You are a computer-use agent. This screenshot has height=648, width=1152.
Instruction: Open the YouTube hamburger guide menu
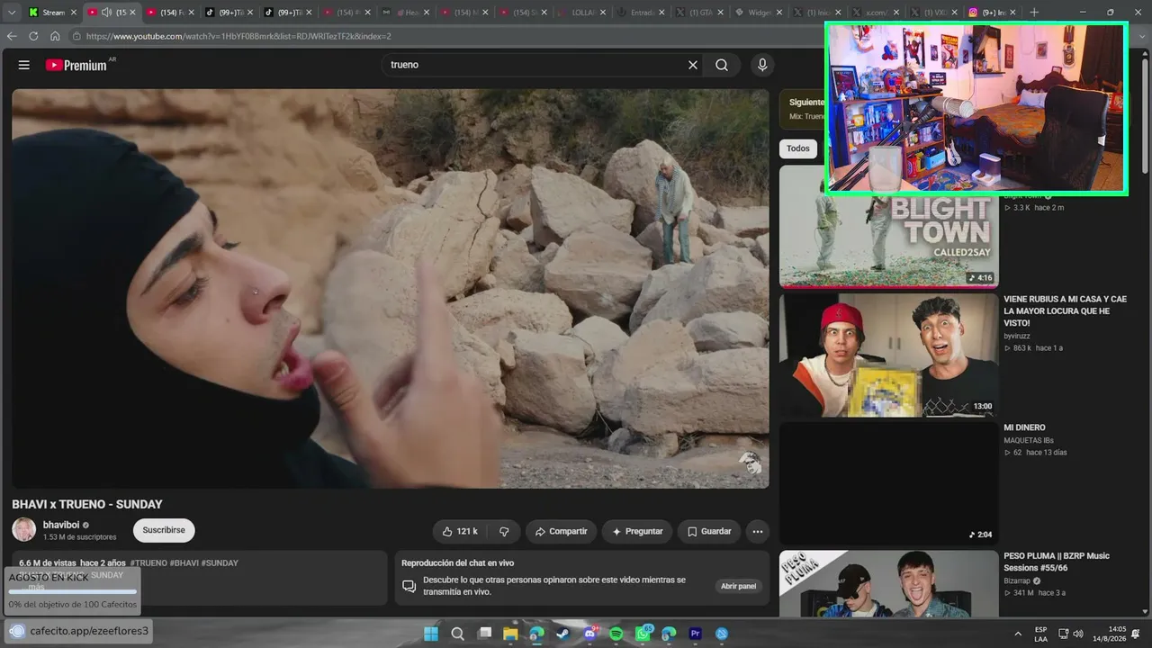point(24,65)
